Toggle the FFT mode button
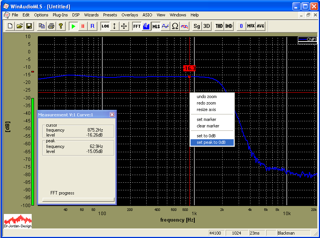 [137, 26]
